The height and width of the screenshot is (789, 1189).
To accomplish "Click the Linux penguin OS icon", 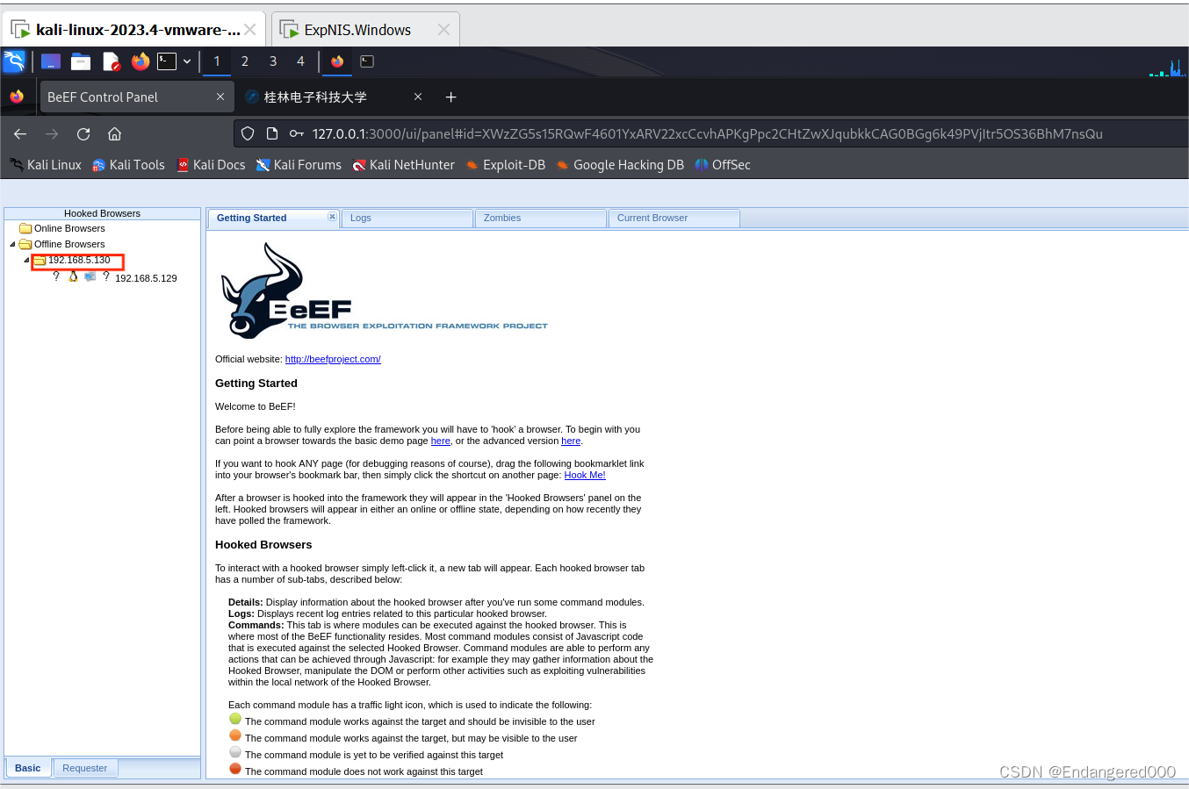I will pos(73,276).
